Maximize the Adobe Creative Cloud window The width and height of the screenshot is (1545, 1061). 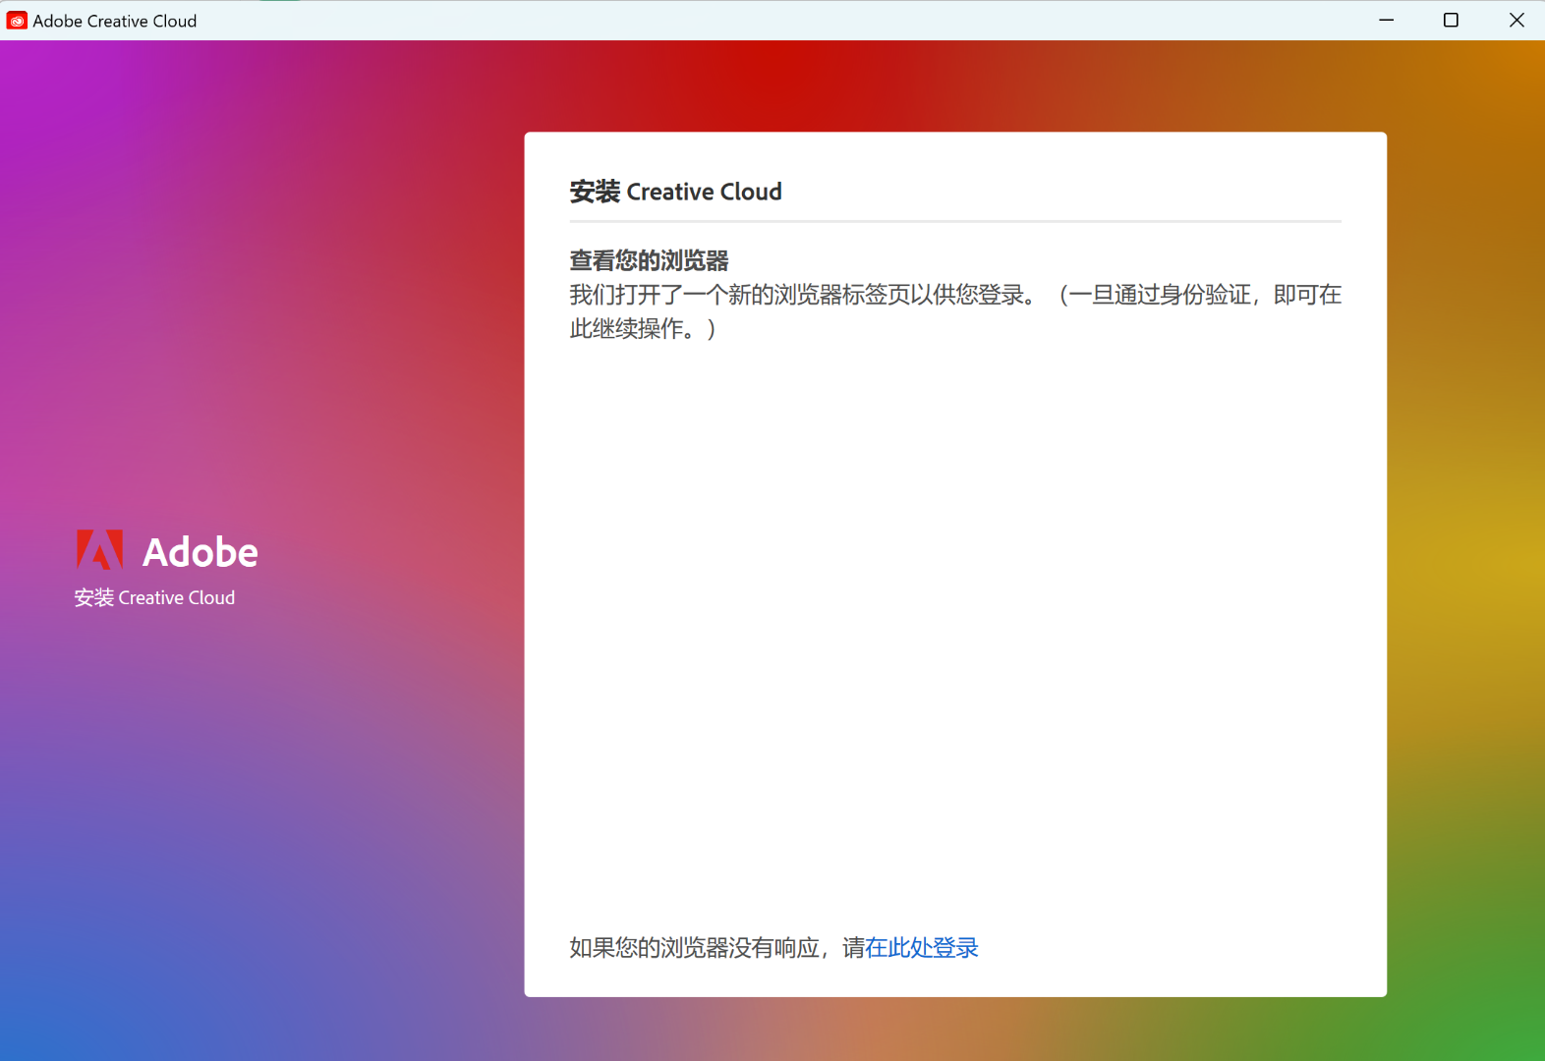pyautogui.click(x=1451, y=21)
